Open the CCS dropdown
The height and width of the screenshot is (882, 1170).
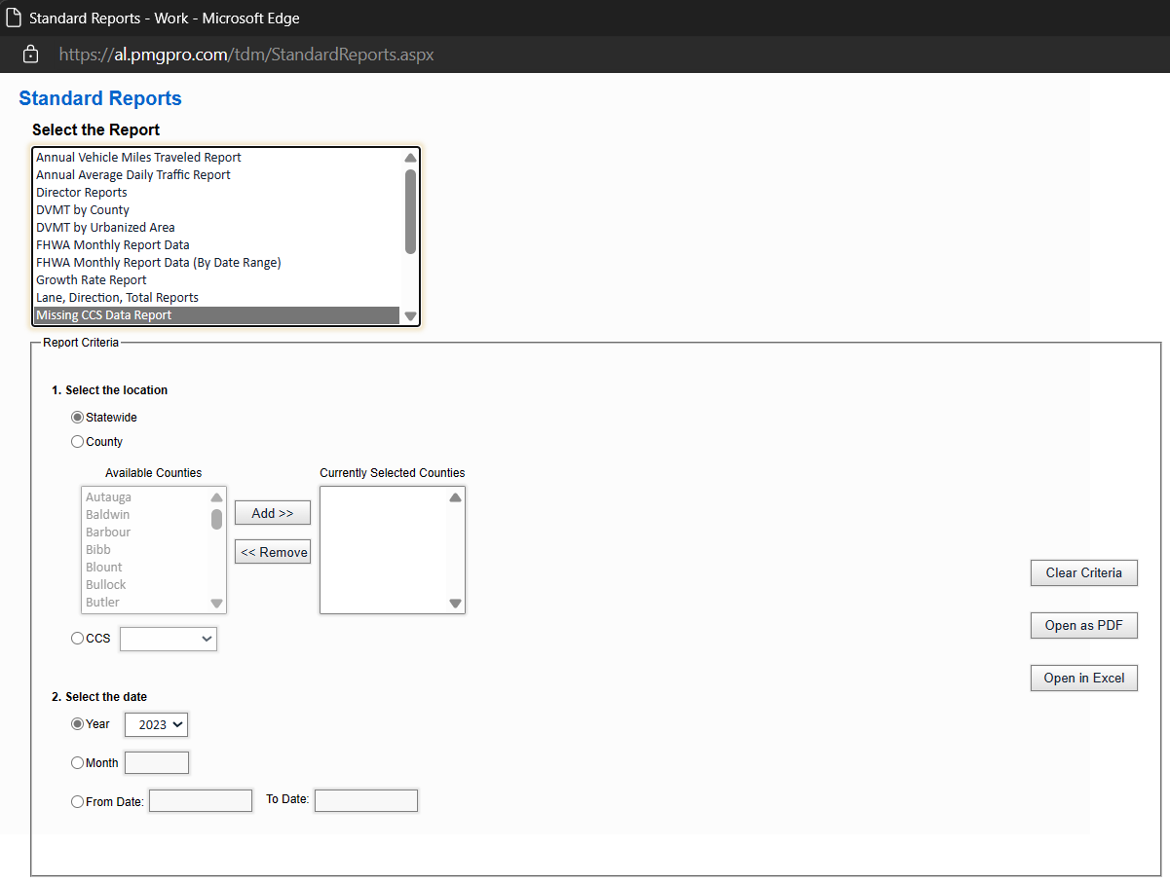pyautogui.click(x=169, y=639)
